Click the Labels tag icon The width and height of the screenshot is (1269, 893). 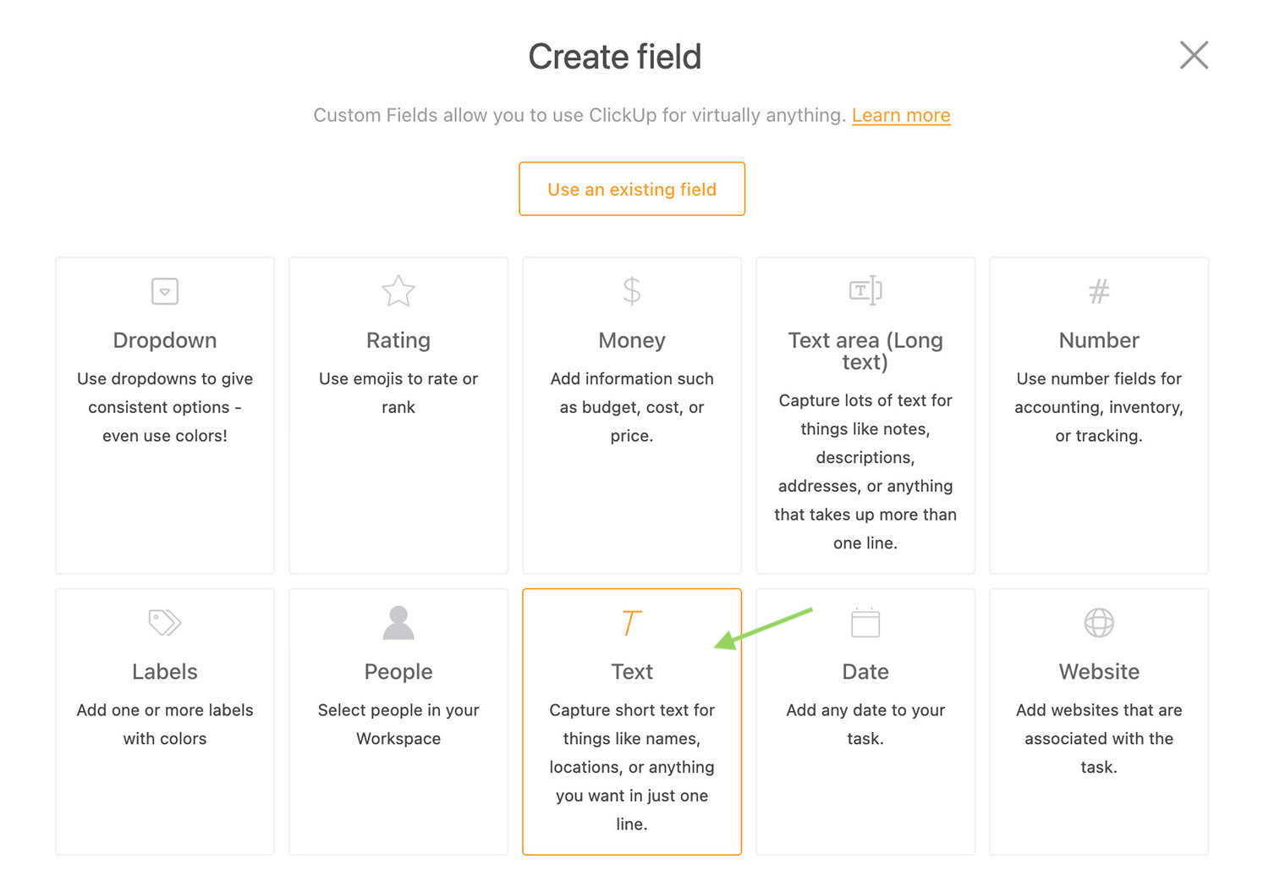click(x=165, y=622)
